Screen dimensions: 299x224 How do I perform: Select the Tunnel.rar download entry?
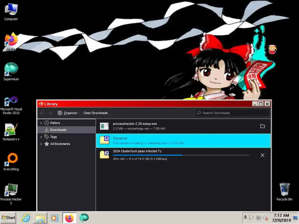point(183,141)
